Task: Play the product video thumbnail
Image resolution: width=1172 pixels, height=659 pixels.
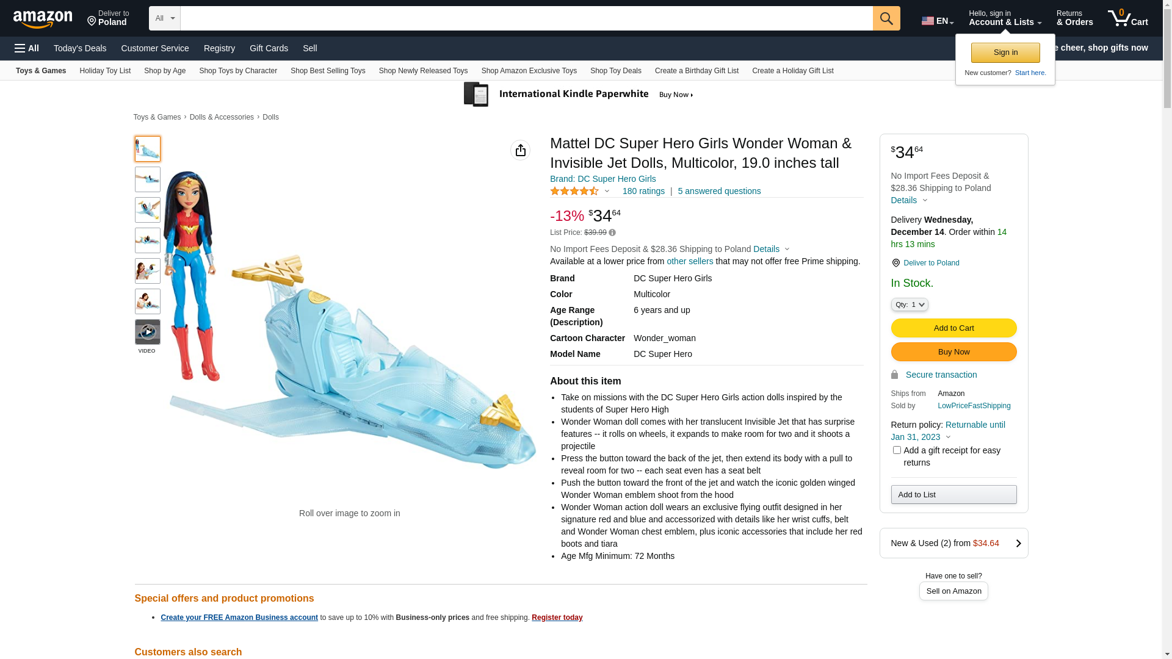Action: tap(148, 332)
